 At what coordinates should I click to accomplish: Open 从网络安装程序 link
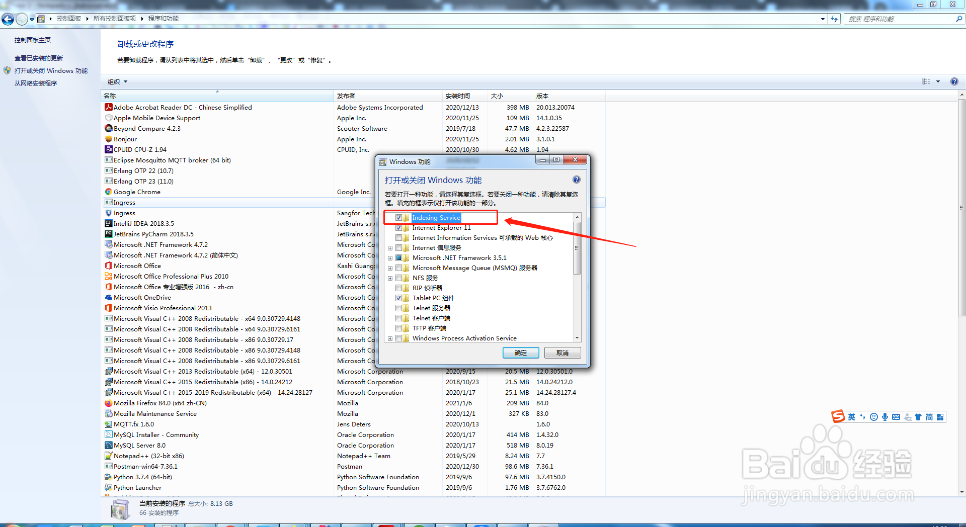pos(36,83)
